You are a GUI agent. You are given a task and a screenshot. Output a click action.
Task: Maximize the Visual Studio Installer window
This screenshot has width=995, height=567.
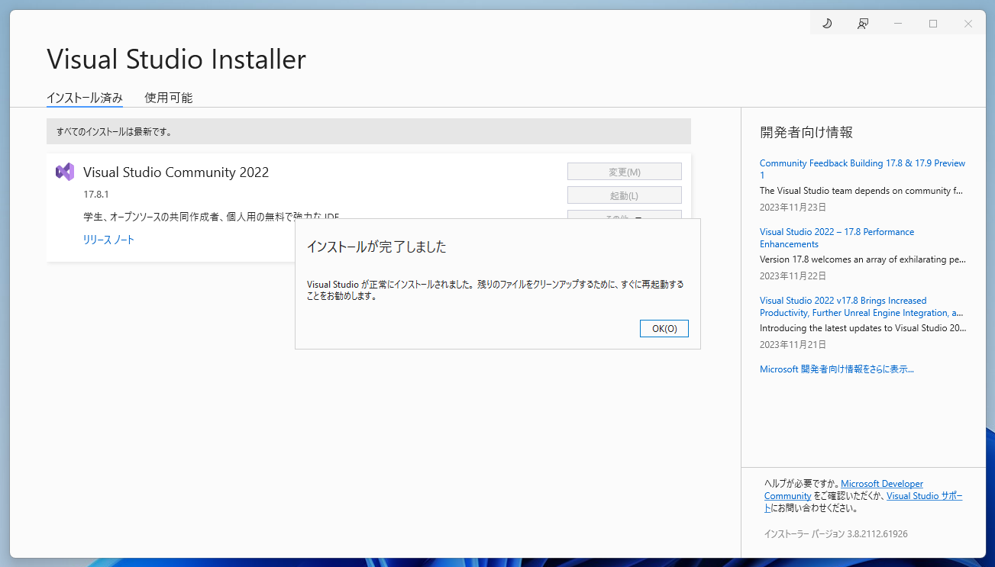tap(932, 24)
